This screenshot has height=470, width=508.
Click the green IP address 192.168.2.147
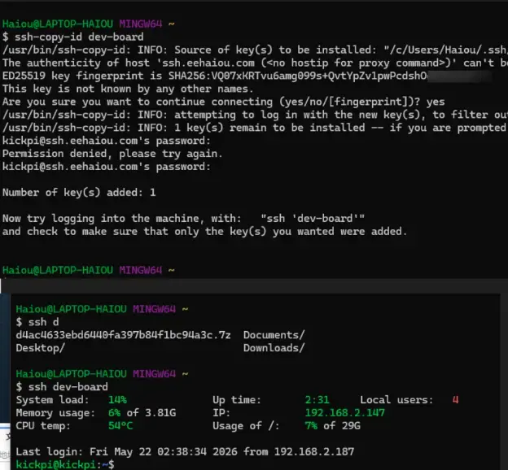point(344,412)
